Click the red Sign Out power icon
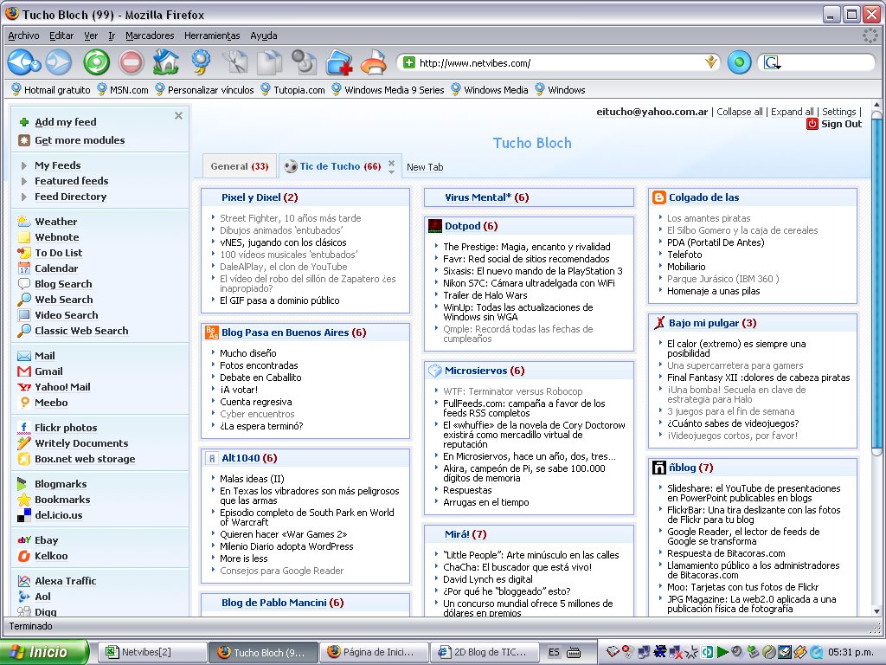886x665 pixels. click(812, 124)
